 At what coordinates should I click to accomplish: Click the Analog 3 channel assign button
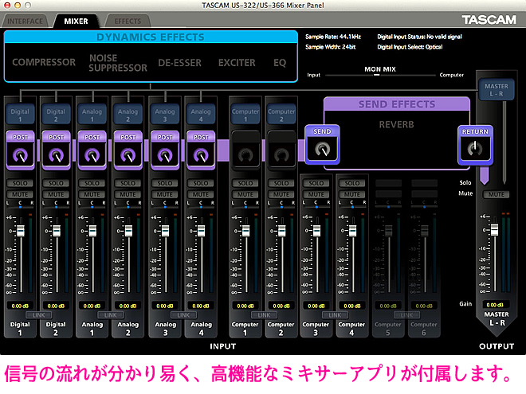(165, 115)
